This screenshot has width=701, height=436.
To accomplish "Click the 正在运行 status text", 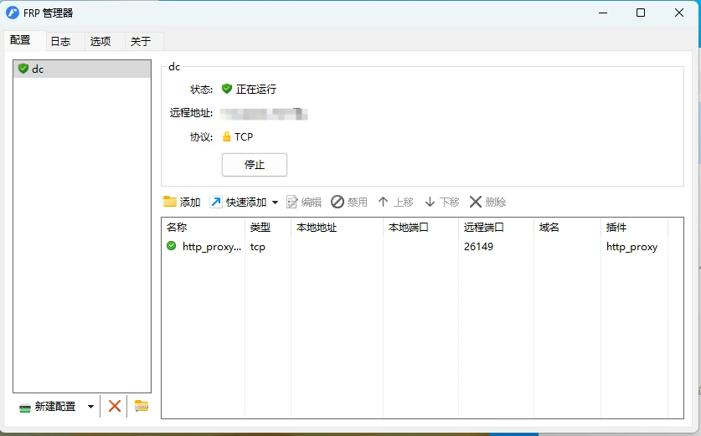I will point(256,90).
